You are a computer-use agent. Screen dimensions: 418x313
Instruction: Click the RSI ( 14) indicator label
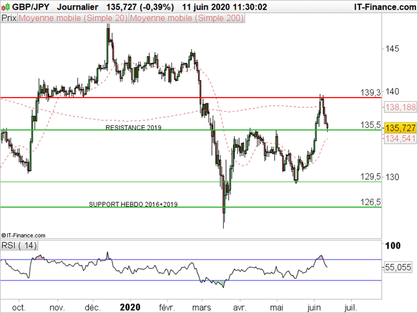pyautogui.click(x=19, y=245)
